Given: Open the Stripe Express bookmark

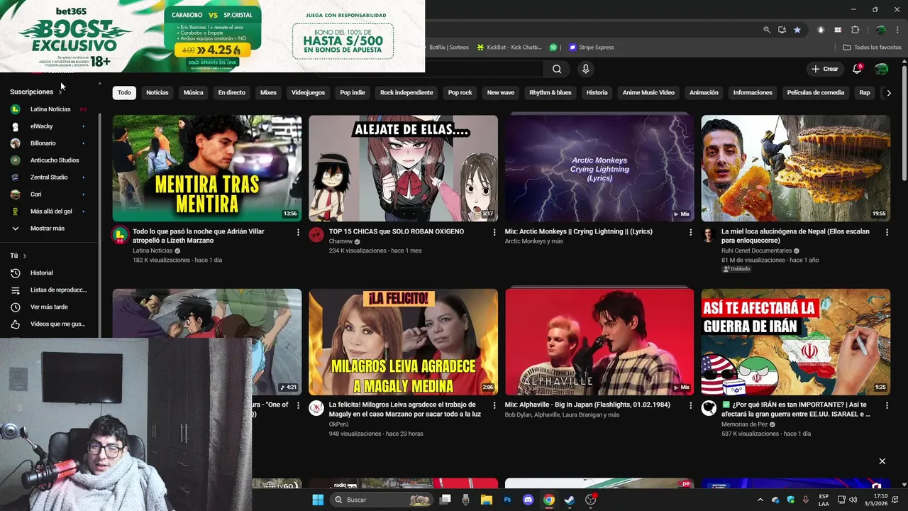Looking at the screenshot, I should pyautogui.click(x=590, y=48).
